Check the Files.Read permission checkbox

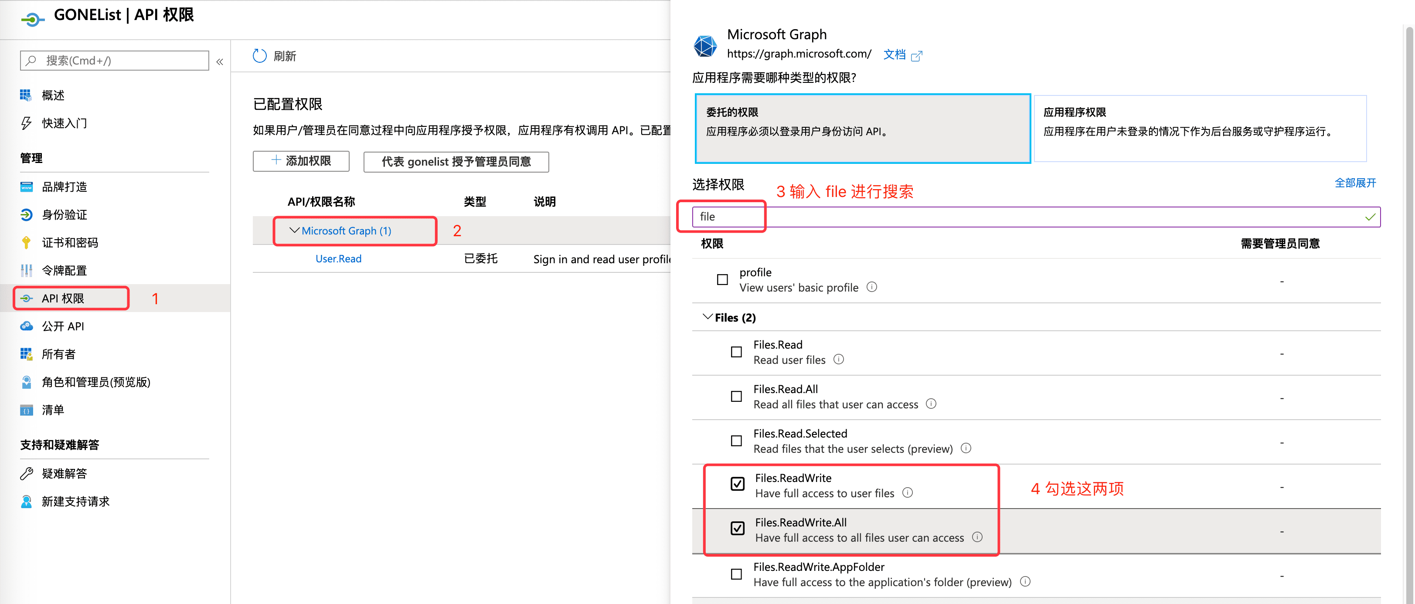click(x=737, y=352)
